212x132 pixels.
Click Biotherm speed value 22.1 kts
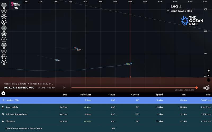point(160,121)
